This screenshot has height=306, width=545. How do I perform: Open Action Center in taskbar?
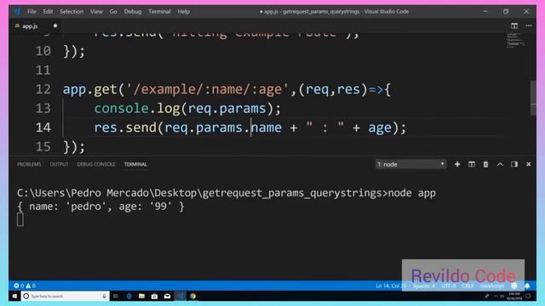point(528,296)
